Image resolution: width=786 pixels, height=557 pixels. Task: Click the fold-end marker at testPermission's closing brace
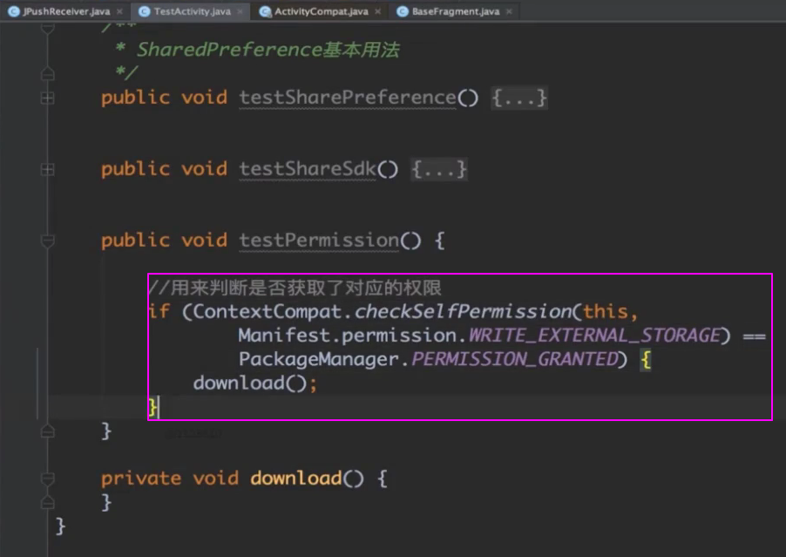48,431
